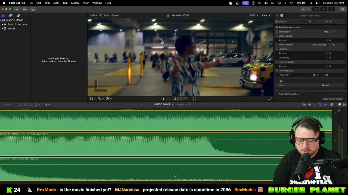The image size is (348, 195).
Task: Show effects browser icon
Action: pos(339,105)
